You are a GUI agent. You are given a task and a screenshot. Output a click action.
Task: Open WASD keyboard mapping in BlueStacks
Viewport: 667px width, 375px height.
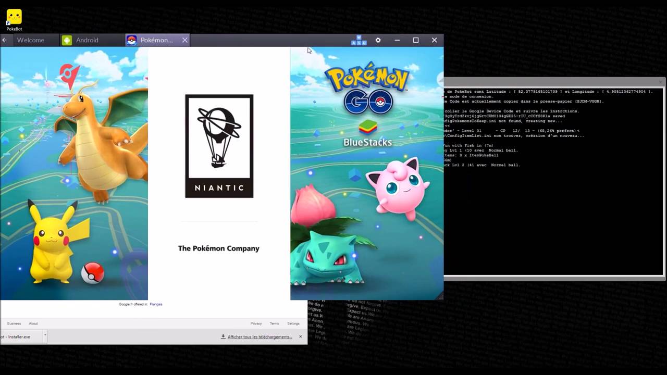[x=359, y=40]
